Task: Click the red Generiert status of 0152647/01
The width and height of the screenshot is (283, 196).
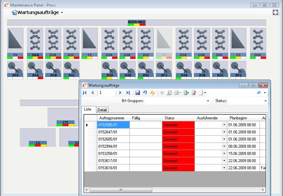Action: point(178,132)
